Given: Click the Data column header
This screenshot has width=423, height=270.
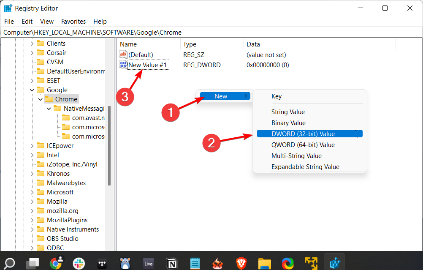Looking at the screenshot, I should (x=320, y=44).
